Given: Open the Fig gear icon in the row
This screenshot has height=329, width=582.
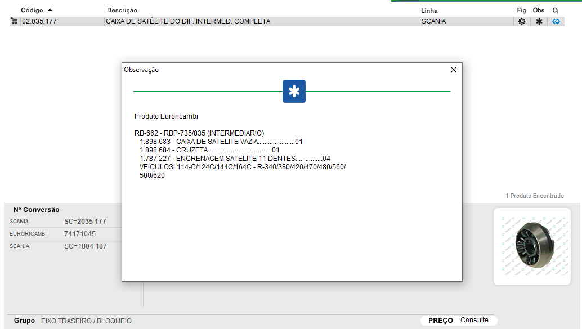Looking at the screenshot, I should [522, 21].
